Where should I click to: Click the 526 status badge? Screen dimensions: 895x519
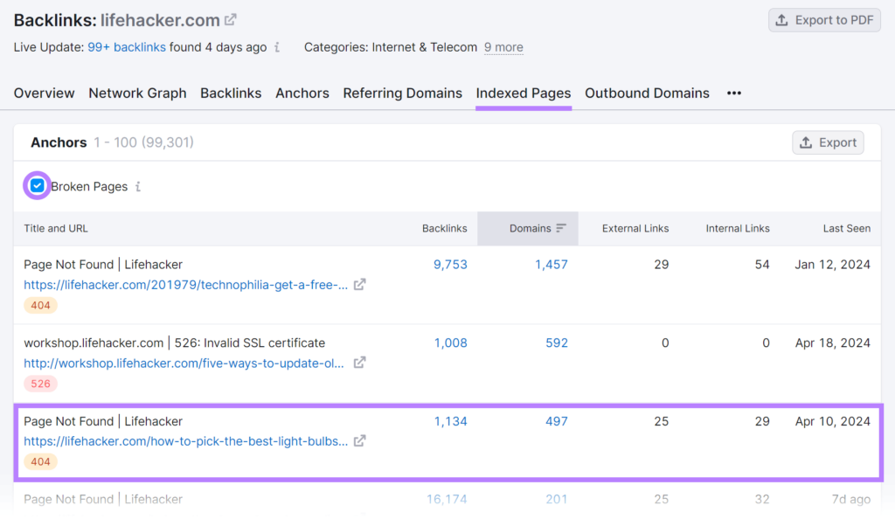click(x=40, y=384)
